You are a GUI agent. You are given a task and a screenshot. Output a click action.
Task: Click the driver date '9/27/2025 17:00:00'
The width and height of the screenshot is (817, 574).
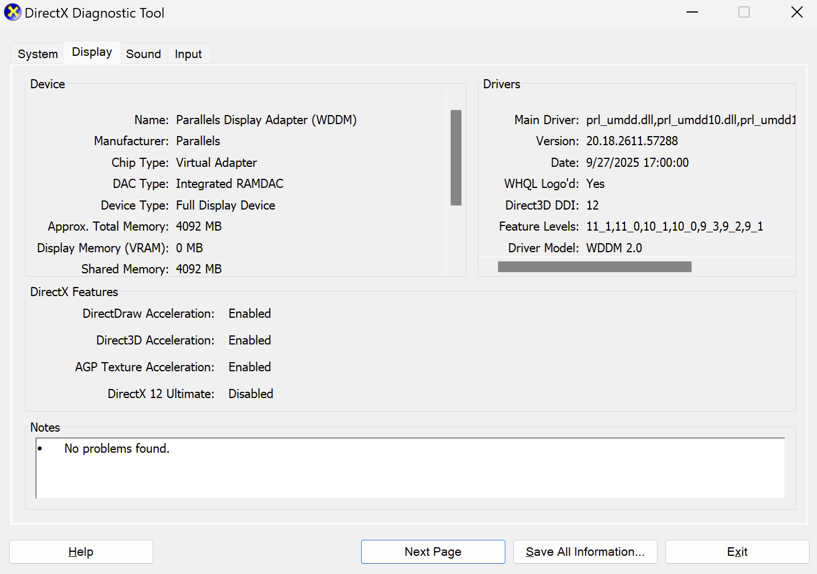pyautogui.click(x=638, y=163)
